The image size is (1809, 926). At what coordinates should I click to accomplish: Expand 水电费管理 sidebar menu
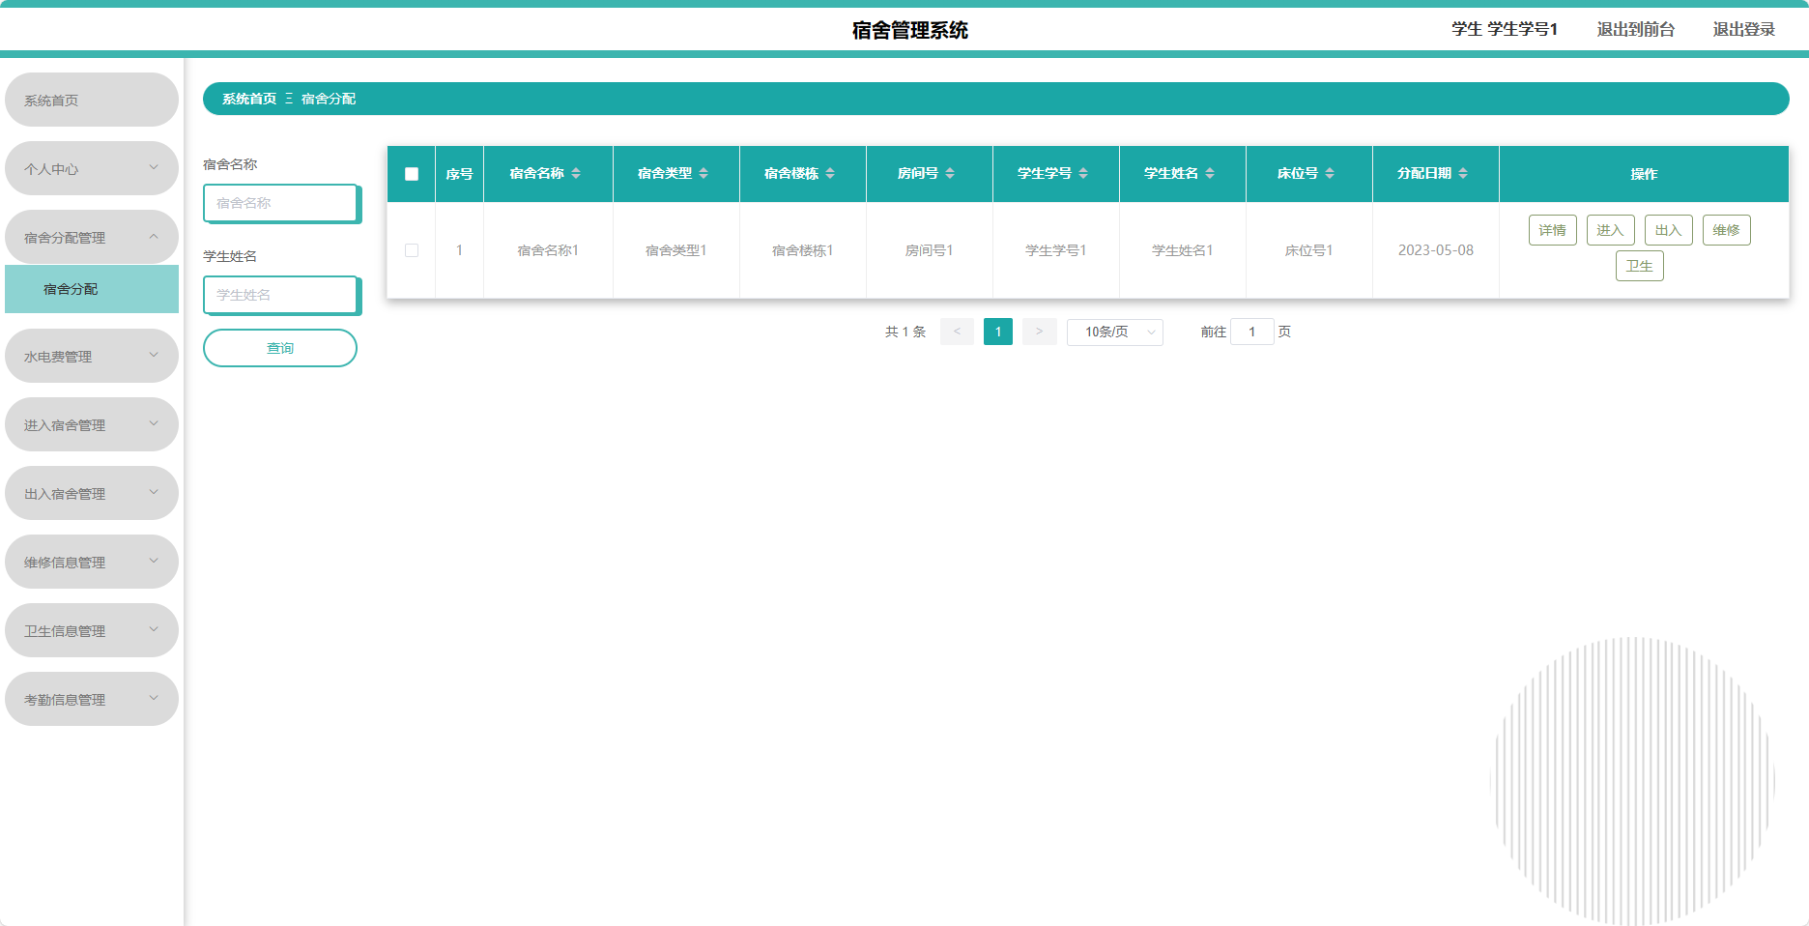[x=92, y=356]
